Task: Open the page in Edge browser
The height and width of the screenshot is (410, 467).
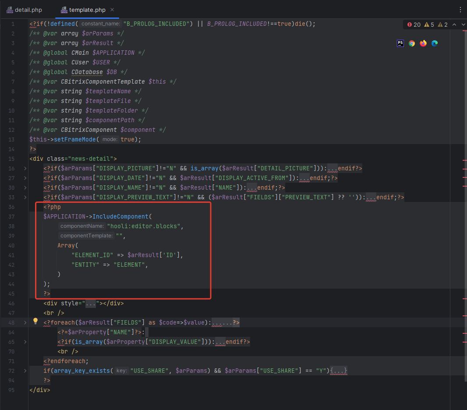Action: click(435, 43)
